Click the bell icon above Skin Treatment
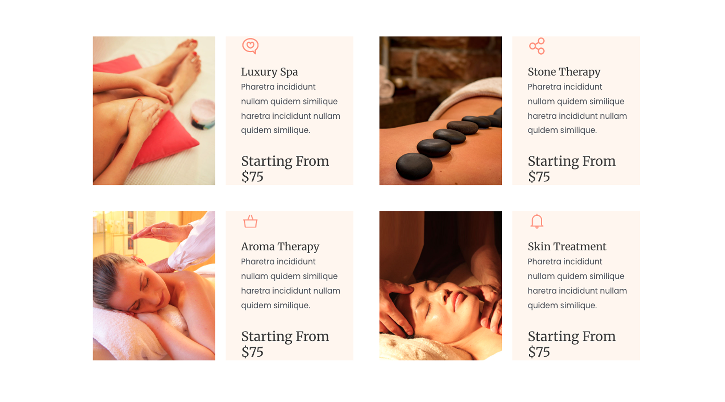 coord(537,221)
